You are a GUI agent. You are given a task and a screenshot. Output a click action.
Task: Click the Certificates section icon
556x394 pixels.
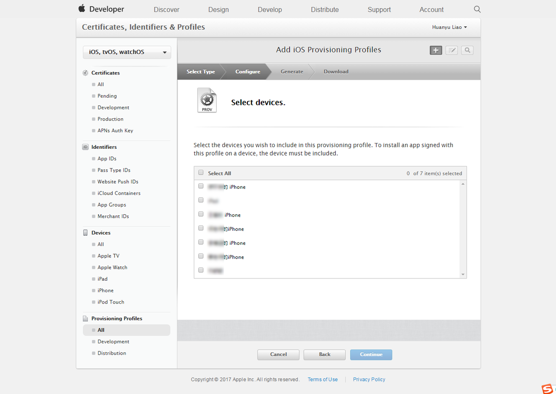click(x=86, y=73)
